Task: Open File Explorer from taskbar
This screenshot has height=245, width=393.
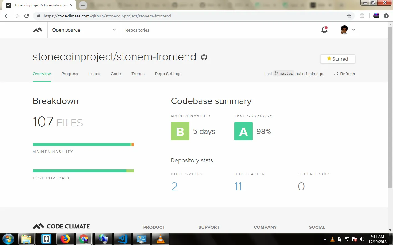Action: point(27,239)
